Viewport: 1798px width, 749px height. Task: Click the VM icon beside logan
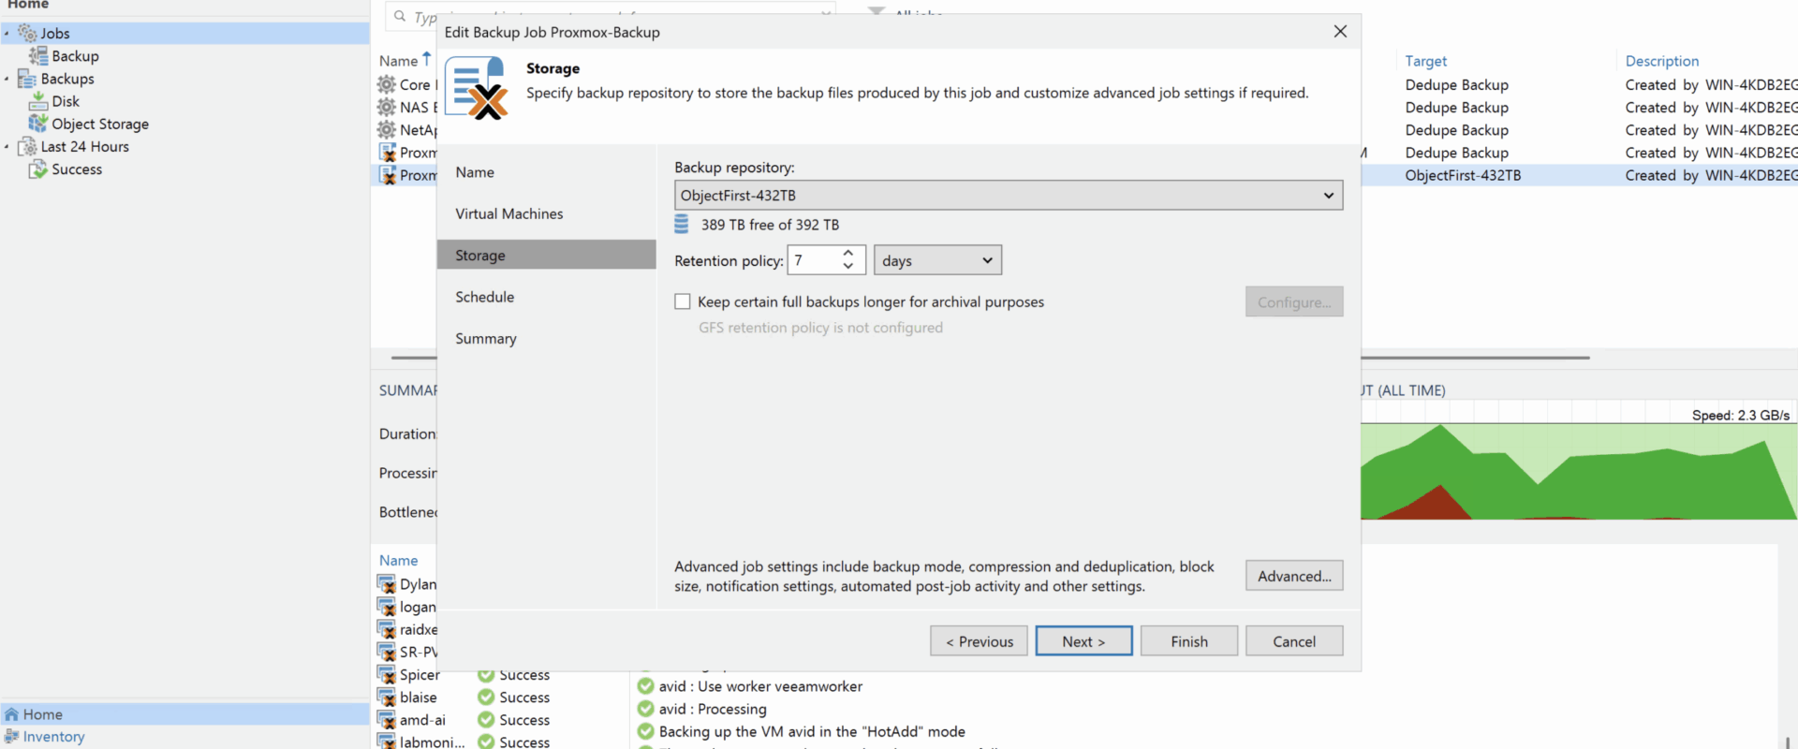point(386,606)
